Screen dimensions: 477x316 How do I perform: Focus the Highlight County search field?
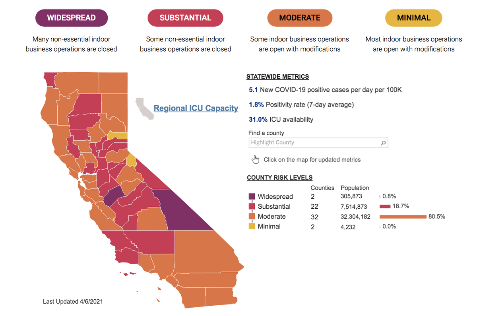314,143
